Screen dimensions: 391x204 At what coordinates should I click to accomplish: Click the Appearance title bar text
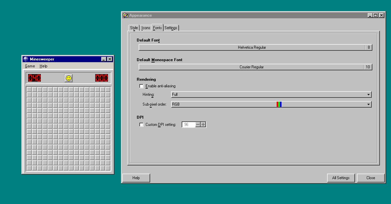pos(140,15)
